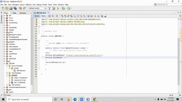182x102 pixels.
Task: Open Microsoft Edge from taskbar
Action: [75, 99]
